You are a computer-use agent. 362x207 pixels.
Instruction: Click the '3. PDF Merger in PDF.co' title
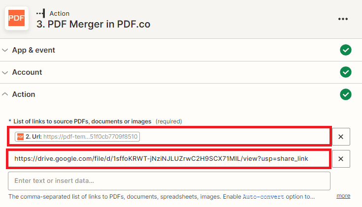(93, 24)
